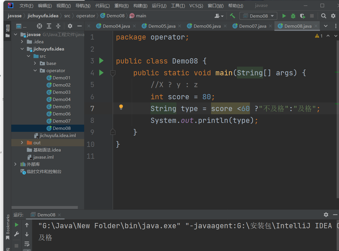Click the src breadcrumb in navigation bar
Viewport: 339px width, 251px height.
pyautogui.click(x=67, y=16)
